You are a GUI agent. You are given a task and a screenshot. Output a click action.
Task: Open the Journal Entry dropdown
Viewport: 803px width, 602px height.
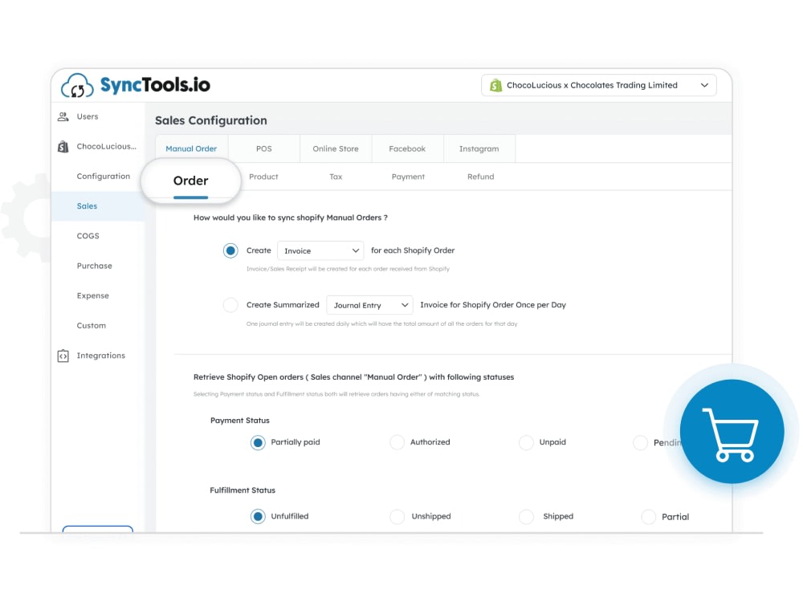(369, 305)
